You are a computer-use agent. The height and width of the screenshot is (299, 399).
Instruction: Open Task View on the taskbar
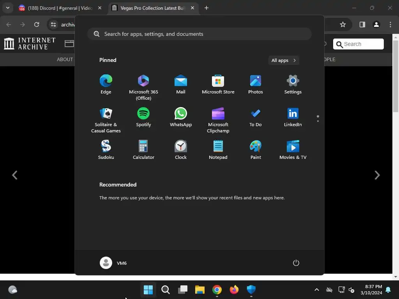click(183, 289)
